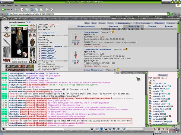Viewport: 181px width, 135px height.
Task: Click the chat smiley face icon
Action: click(124, 129)
